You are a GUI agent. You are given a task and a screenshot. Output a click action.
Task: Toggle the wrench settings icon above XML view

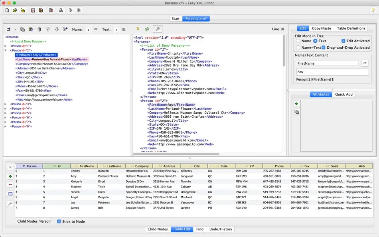point(158,29)
